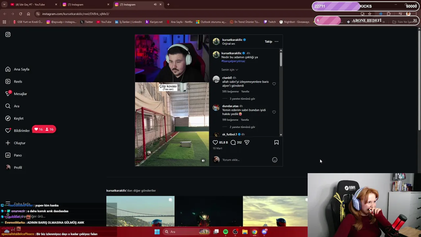Image resolution: width=421 pixels, height=237 pixels.
Task: Toggle reel audio mute speaker icon
Action: [x=203, y=161]
